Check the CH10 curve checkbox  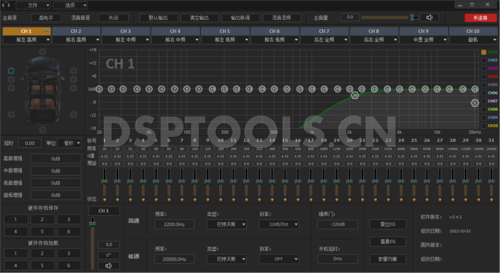tap(484, 126)
